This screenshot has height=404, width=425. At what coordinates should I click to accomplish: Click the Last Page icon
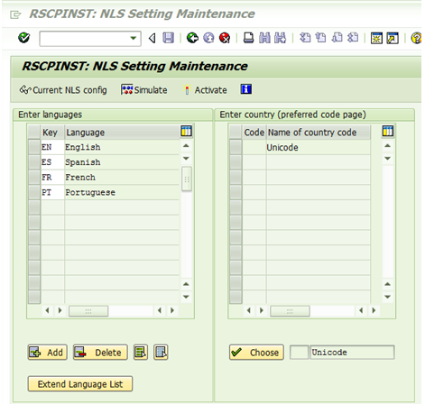tap(353, 38)
